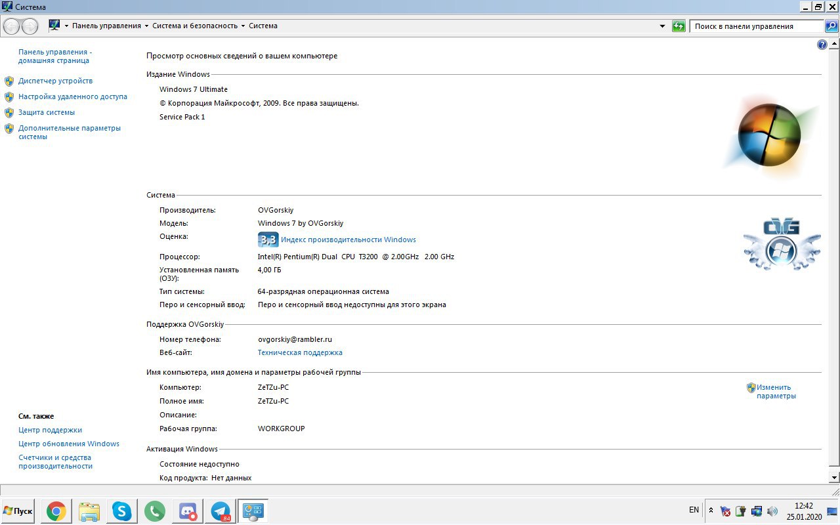This screenshot has height=525, width=840.
Task: Open Индекс производительности Windows link
Action: click(x=348, y=240)
